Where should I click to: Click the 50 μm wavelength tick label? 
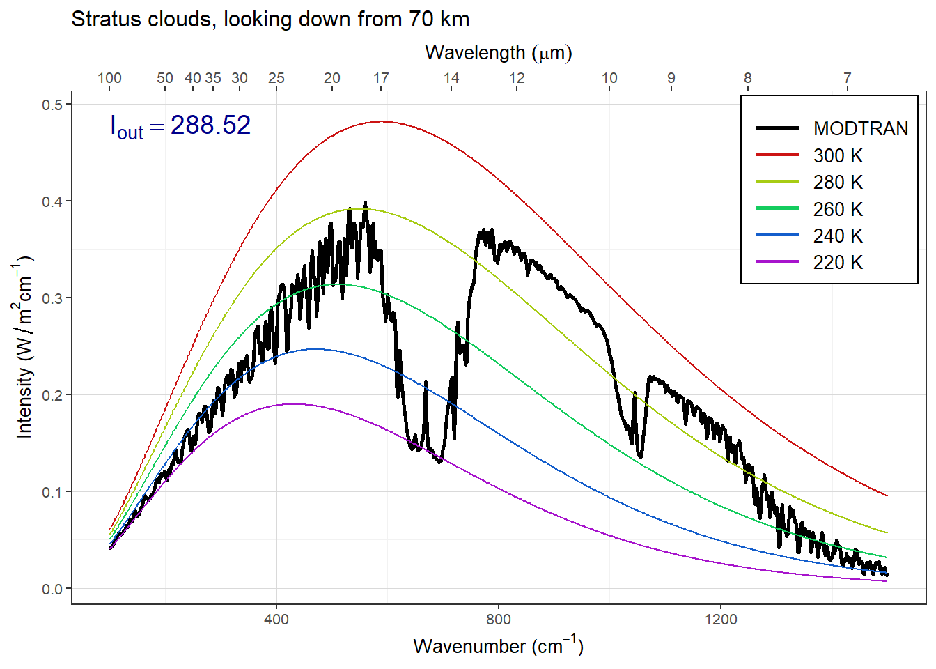click(165, 78)
